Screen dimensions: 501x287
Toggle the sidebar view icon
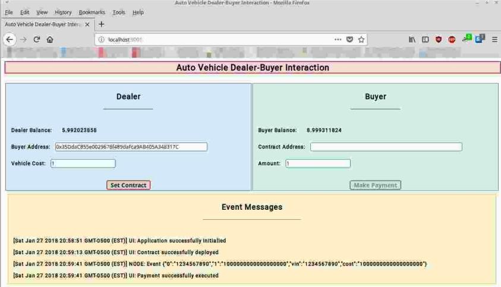425,39
